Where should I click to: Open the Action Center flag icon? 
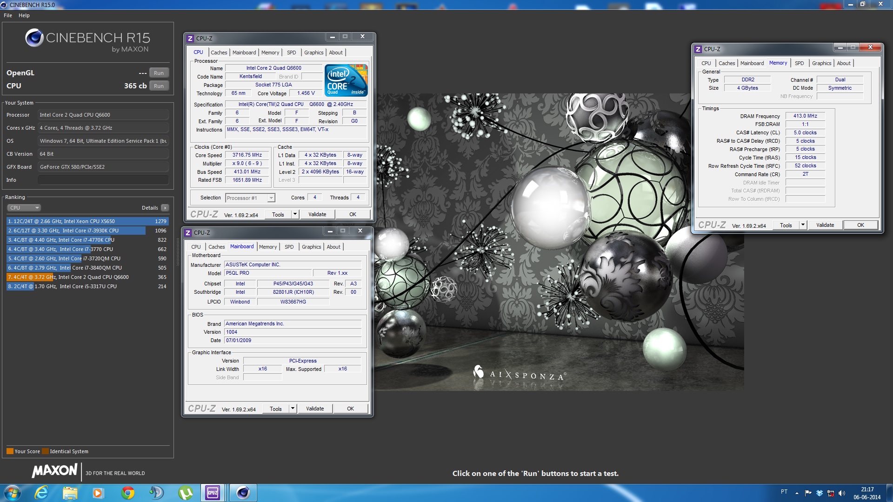[x=808, y=493]
